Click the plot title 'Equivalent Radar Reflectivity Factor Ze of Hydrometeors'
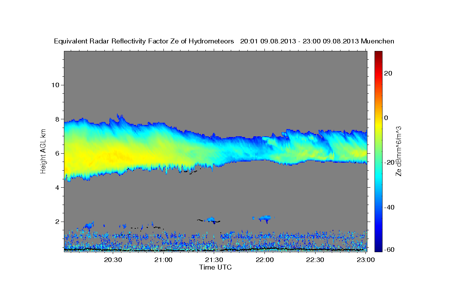The image size is (454, 302). point(144,41)
